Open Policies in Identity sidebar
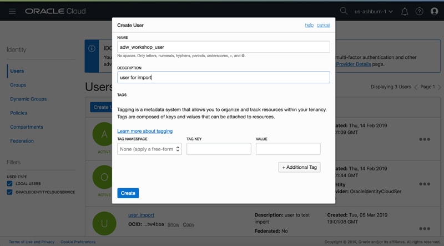This screenshot has height=246, width=444. (19, 113)
